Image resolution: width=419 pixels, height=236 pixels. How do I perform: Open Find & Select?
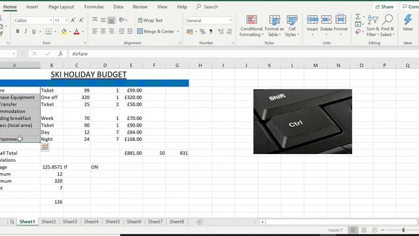pos(388,26)
